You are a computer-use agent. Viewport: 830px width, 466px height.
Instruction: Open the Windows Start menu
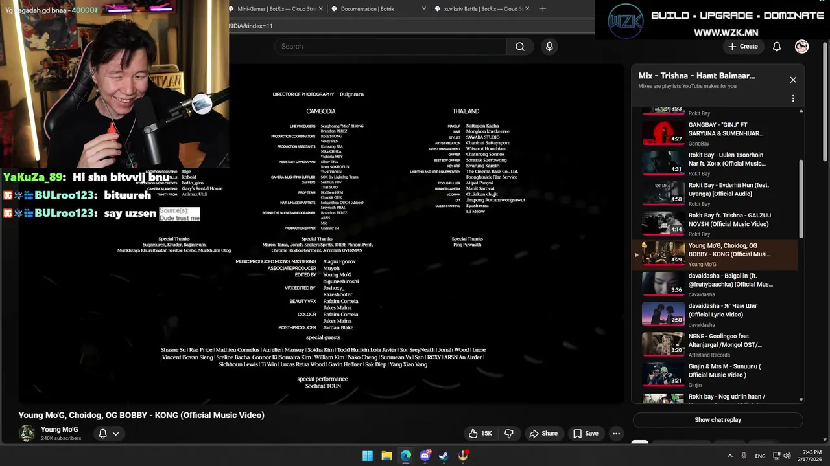click(x=368, y=456)
